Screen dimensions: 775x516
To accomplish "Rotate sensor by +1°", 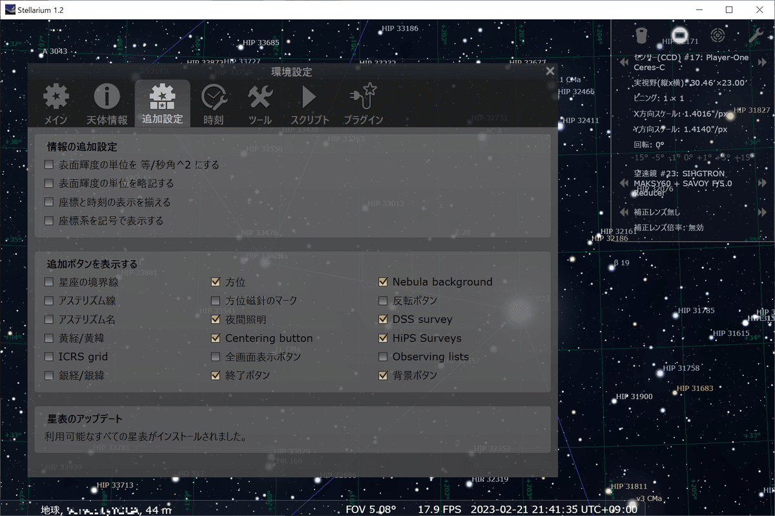I will [x=705, y=158].
